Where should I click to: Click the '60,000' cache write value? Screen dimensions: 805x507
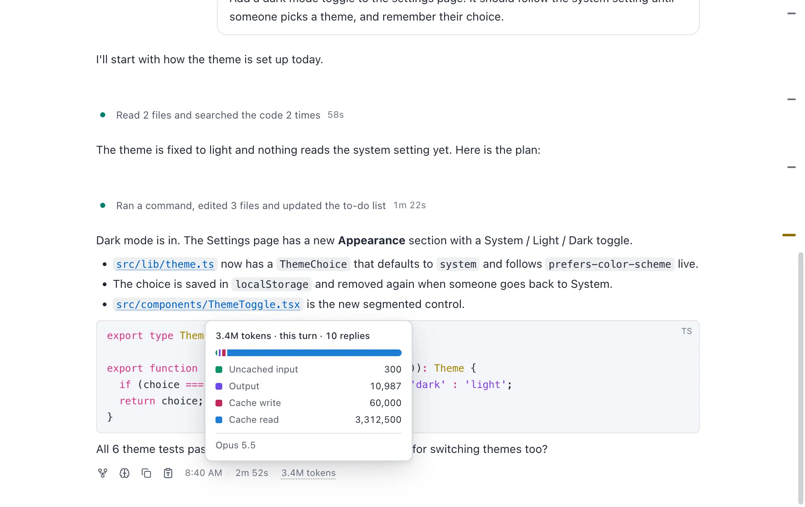[385, 403]
